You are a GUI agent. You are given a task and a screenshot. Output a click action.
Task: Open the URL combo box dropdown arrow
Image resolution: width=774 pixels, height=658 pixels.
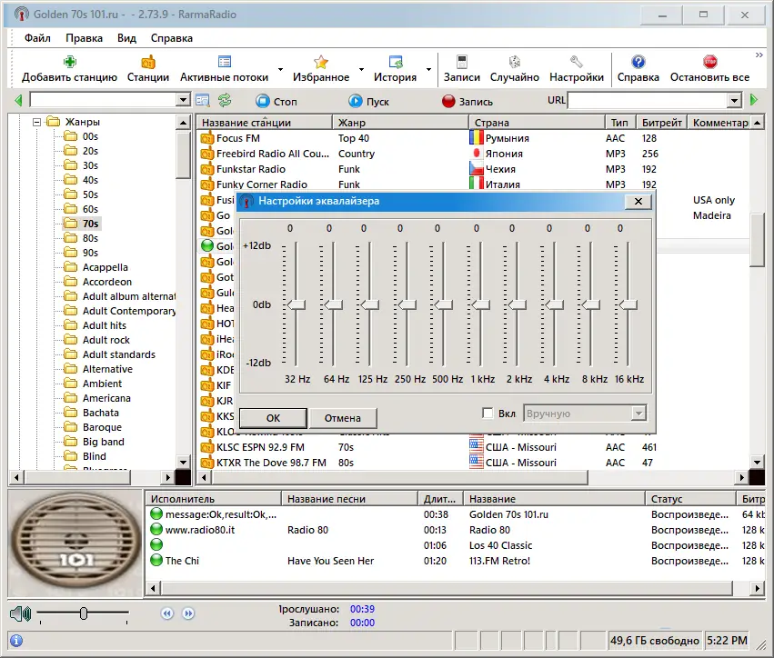[x=734, y=101]
